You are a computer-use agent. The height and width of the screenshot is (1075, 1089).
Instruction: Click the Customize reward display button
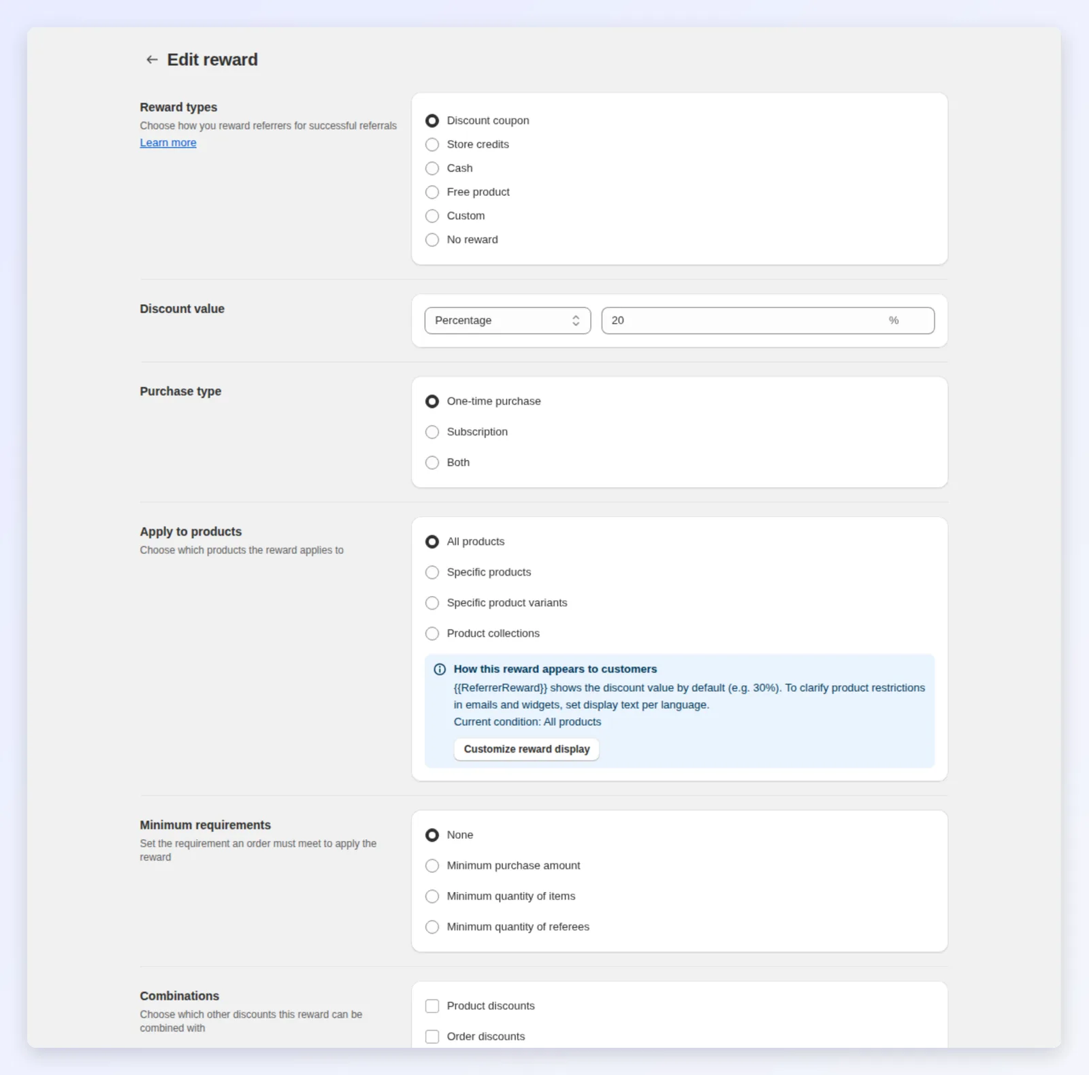527,749
